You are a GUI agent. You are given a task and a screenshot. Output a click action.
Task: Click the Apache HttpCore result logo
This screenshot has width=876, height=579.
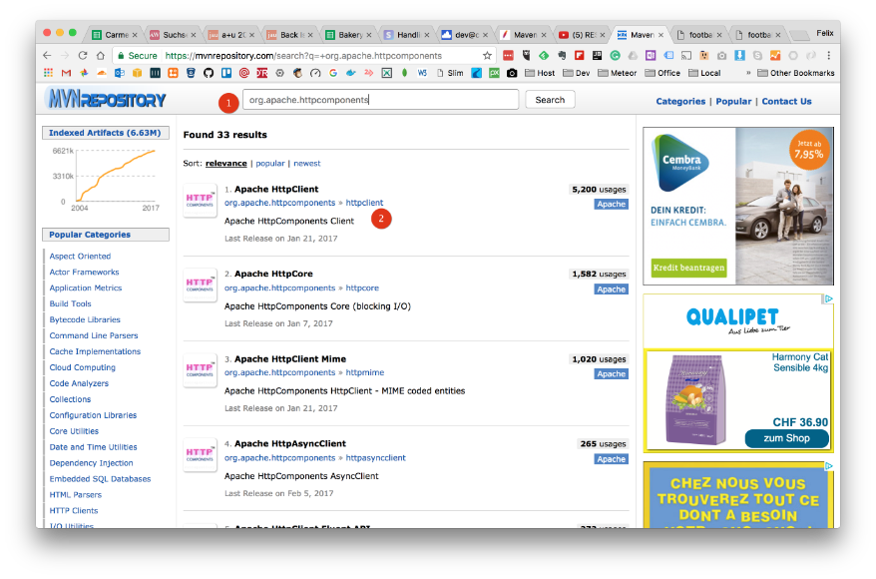(200, 288)
